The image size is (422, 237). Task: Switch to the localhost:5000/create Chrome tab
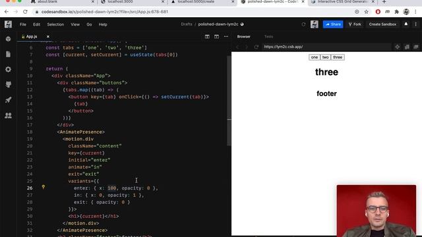coord(202,2)
